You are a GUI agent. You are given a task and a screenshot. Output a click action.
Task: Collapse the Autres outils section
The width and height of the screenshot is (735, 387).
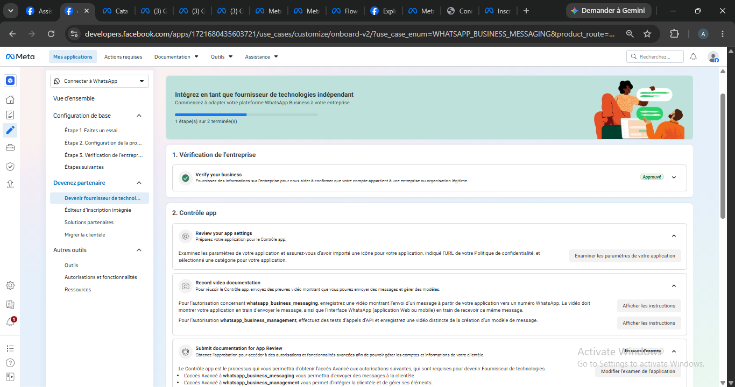139,250
